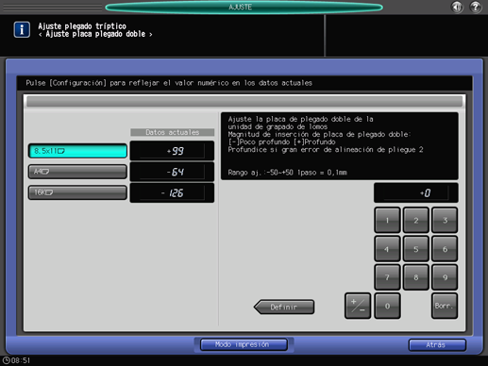This screenshot has width=488, height=366.
Task: Click the blue information icon
Action: coord(22,30)
